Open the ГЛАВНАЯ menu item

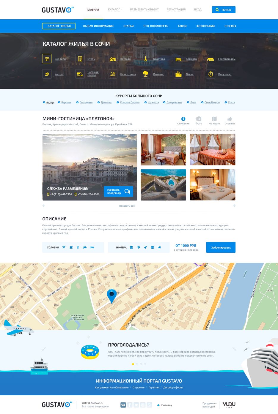pyautogui.click(x=93, y=10)
